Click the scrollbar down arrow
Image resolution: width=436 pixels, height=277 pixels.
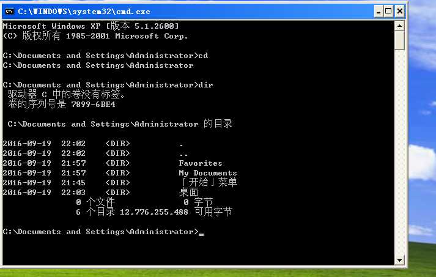[399, 260]
